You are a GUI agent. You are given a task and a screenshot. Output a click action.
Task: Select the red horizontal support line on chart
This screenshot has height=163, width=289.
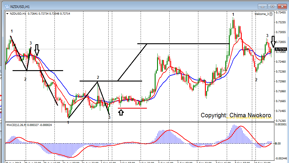(132, 108)
